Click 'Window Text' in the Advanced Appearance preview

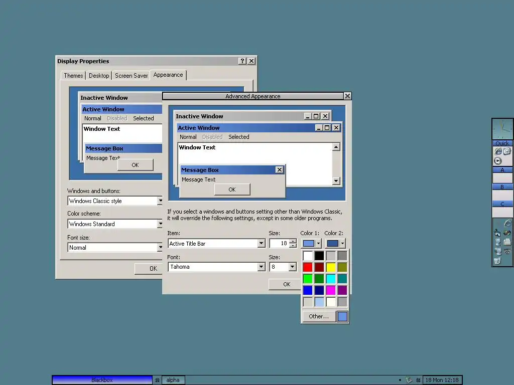(x=197, y=147)
